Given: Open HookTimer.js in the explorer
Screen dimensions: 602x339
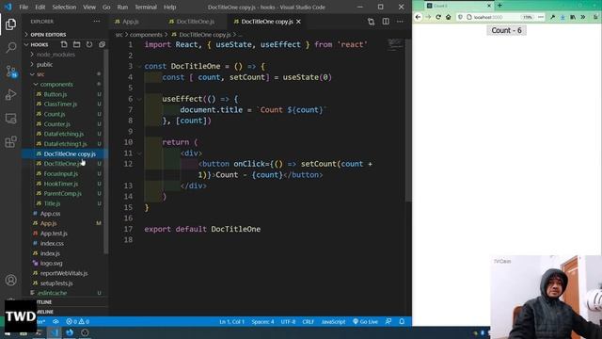Looking at the screenshot, I should pos(60,184).
